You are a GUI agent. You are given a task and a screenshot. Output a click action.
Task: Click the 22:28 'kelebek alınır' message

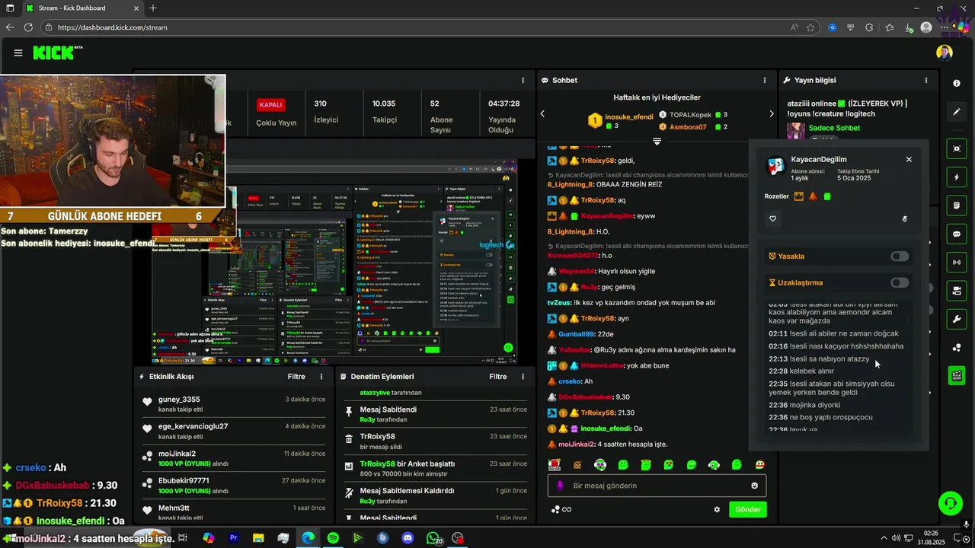(x=801, y=371)
